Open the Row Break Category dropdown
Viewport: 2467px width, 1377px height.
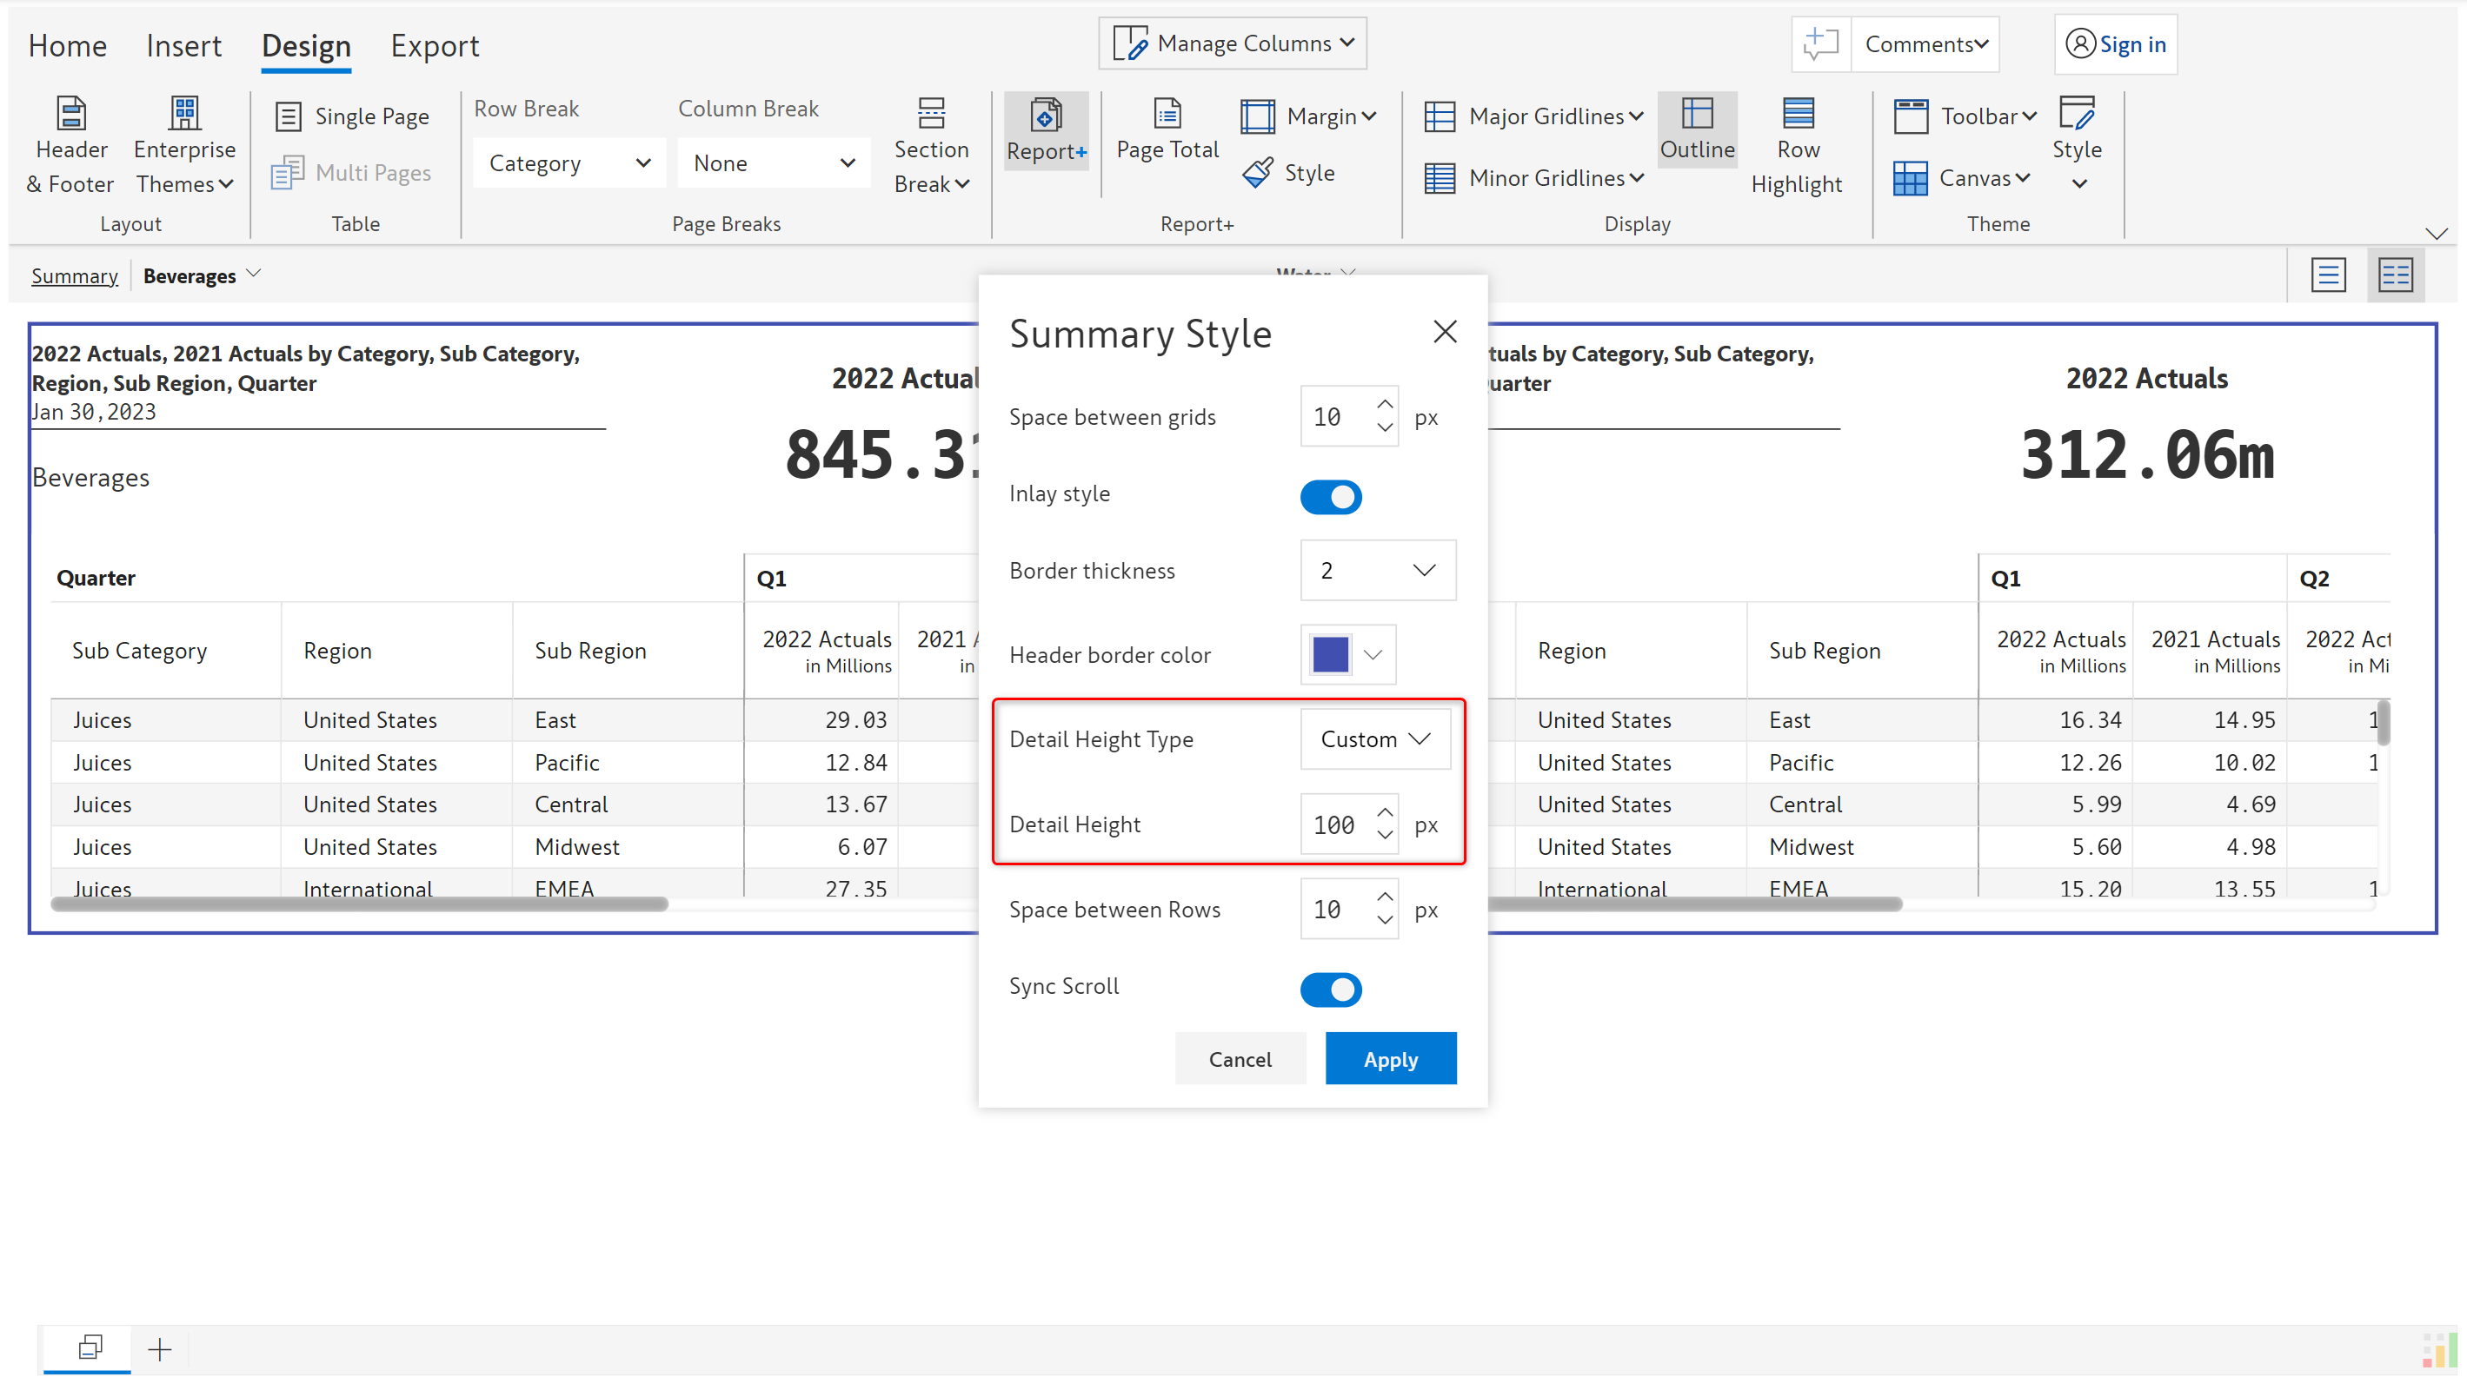coord(569,163)
